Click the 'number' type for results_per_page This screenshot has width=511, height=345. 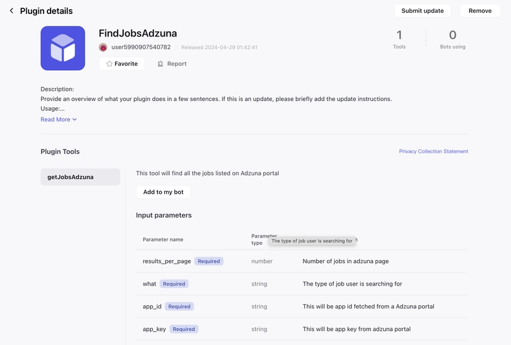(262, 261)
